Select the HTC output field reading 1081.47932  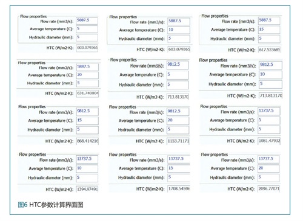pyautogui.click(x=269, y=141)
